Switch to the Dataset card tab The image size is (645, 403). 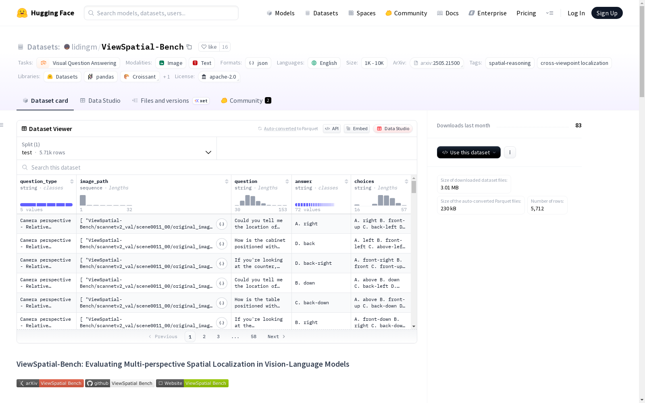click(x=45, y=101)
